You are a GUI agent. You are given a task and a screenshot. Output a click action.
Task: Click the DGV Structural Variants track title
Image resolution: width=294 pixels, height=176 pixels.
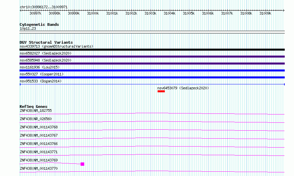pos(46,42)
